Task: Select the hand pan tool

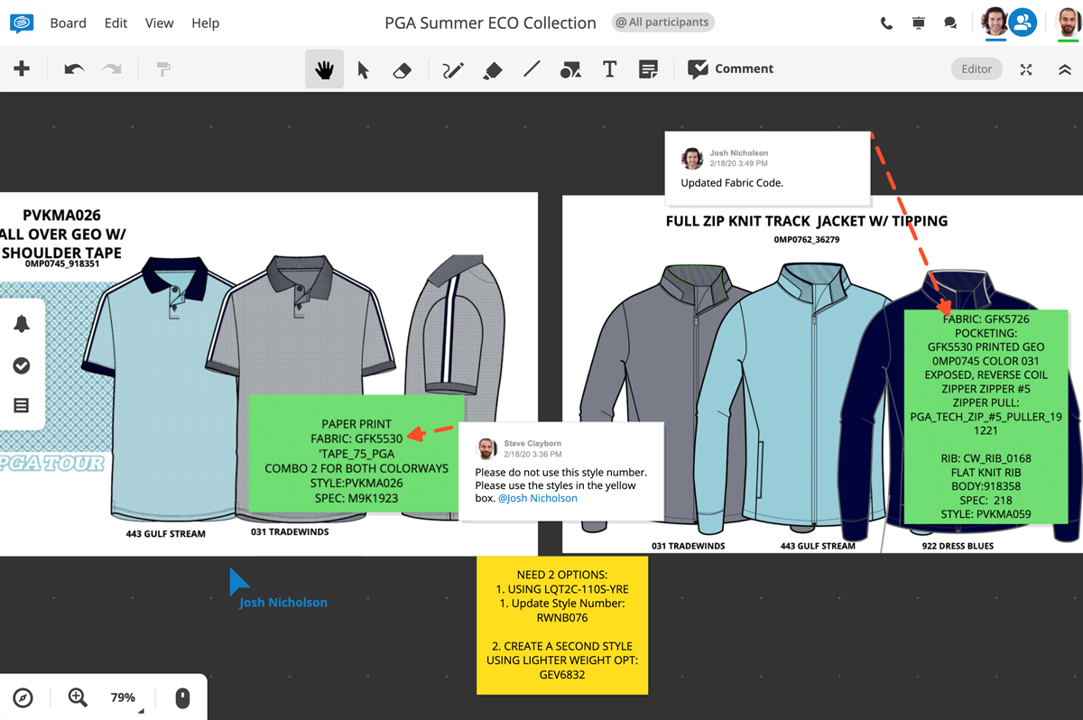Action: [x=324, y=69]
